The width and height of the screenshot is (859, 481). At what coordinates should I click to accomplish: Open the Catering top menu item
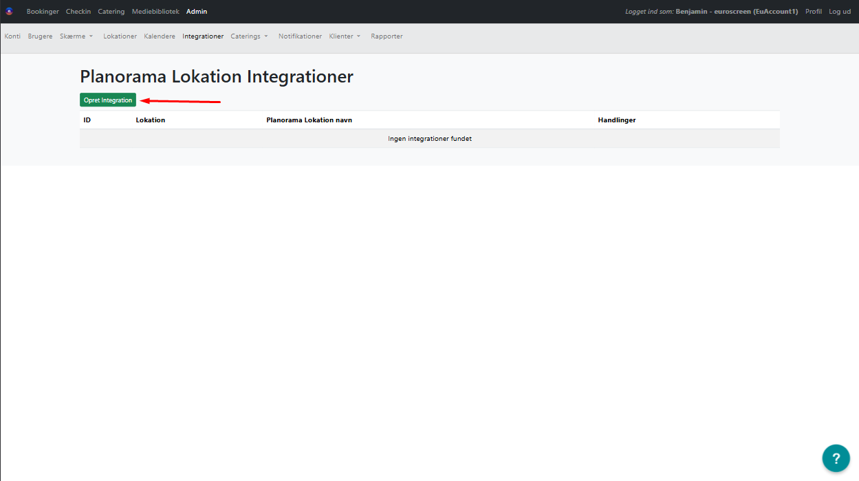click(111, 12)
